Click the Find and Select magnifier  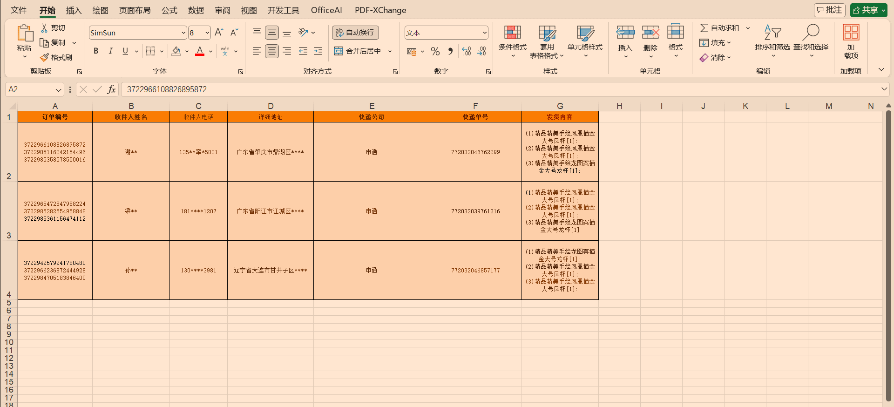click(x=811, y=33)
